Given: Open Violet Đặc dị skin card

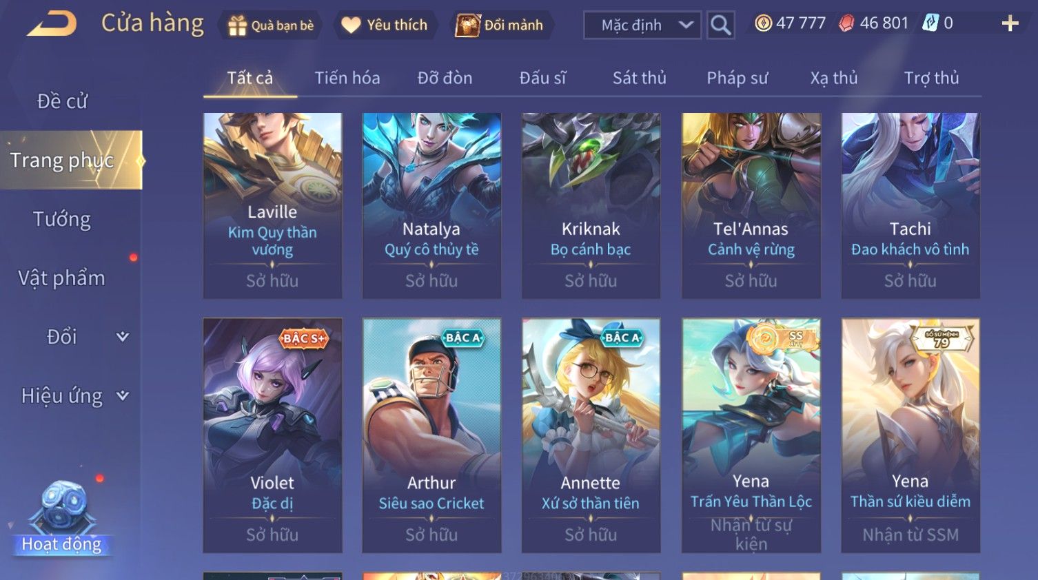Looking at the screenshot, I should pos(273,435).
